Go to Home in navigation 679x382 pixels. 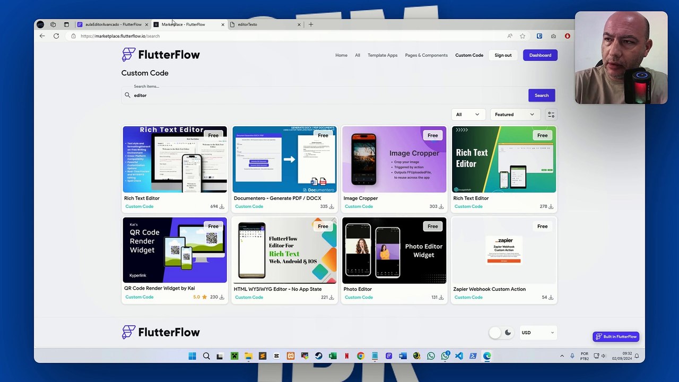[x=341, y=55]
